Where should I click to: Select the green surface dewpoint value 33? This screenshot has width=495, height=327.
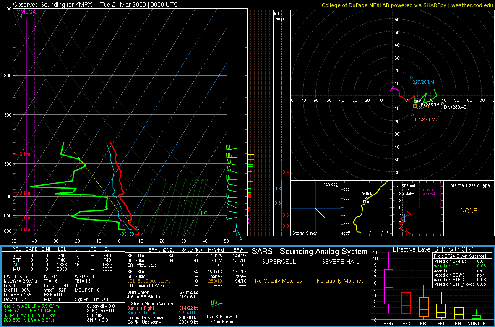point(124,234)
